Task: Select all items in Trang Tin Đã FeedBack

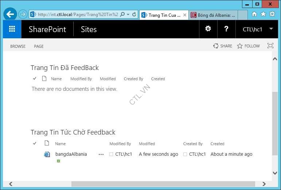Action: tap(35, 79)
